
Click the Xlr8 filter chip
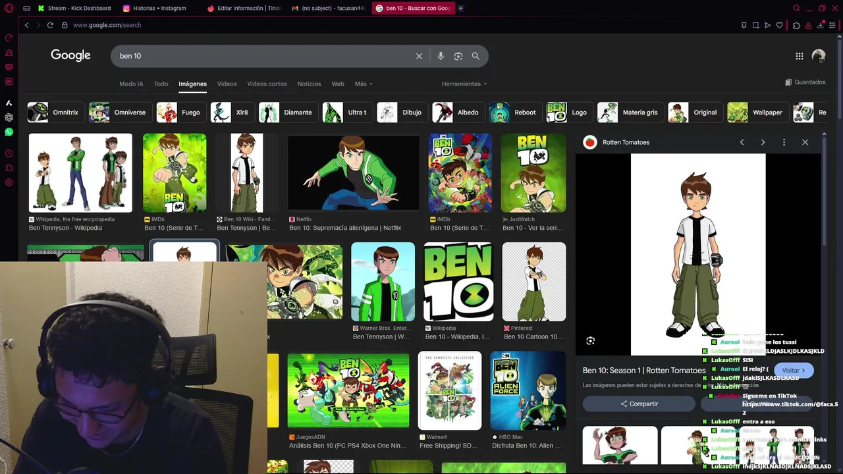232,113
